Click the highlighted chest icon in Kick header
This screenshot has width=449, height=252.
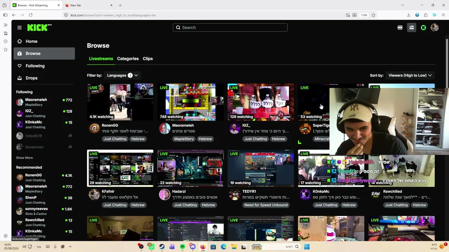411,28
